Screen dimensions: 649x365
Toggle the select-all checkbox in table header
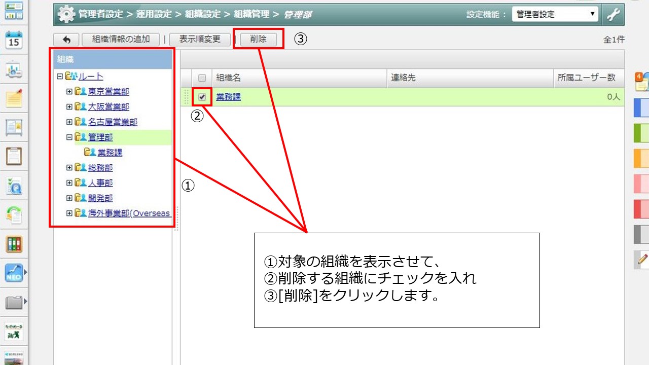click(202, 78)
